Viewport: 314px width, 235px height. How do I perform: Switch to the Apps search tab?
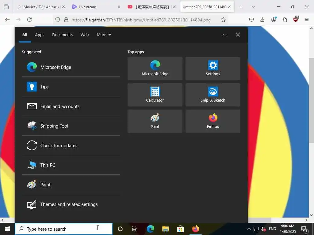coord(40,35)
